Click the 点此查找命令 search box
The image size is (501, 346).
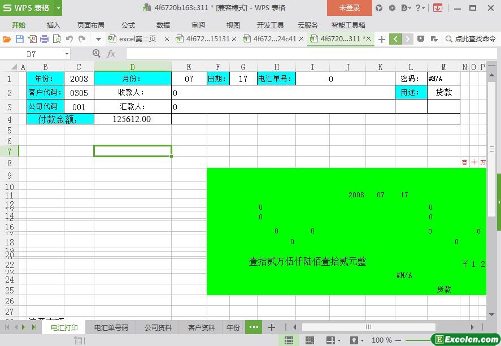pos(471,39)
